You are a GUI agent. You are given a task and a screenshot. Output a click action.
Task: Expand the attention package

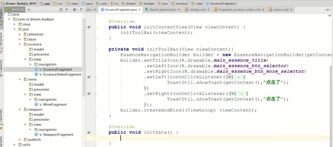(20, 34)
